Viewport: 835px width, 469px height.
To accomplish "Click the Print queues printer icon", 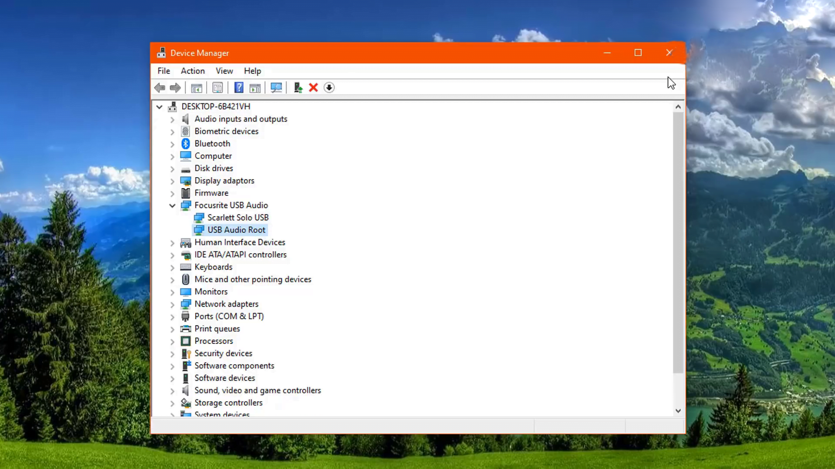I will [x=186, y=329].
